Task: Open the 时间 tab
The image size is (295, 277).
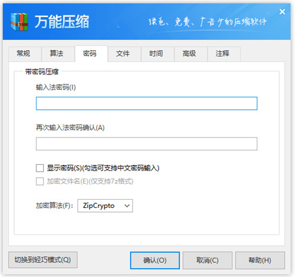Action: click(x=158, y=54)
